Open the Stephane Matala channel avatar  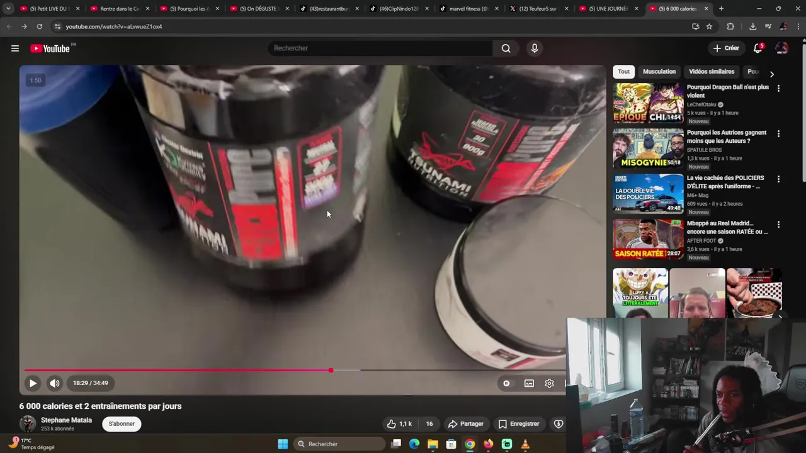pos(28,424)
